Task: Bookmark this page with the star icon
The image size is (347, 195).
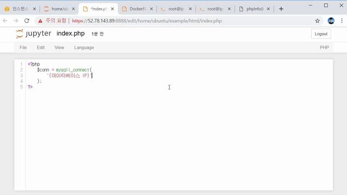Action: [317, 21]
